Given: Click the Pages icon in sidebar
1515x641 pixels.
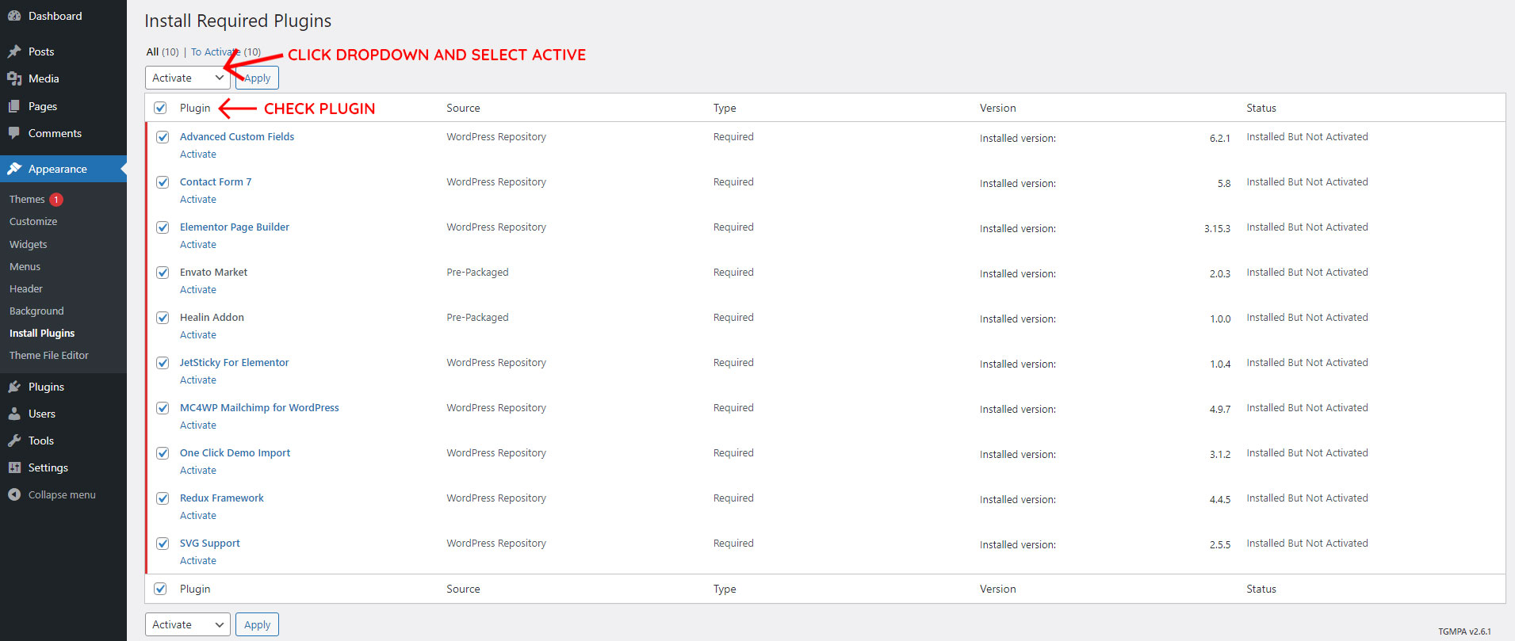Looking at the screenshot, I should pos(14,106).
